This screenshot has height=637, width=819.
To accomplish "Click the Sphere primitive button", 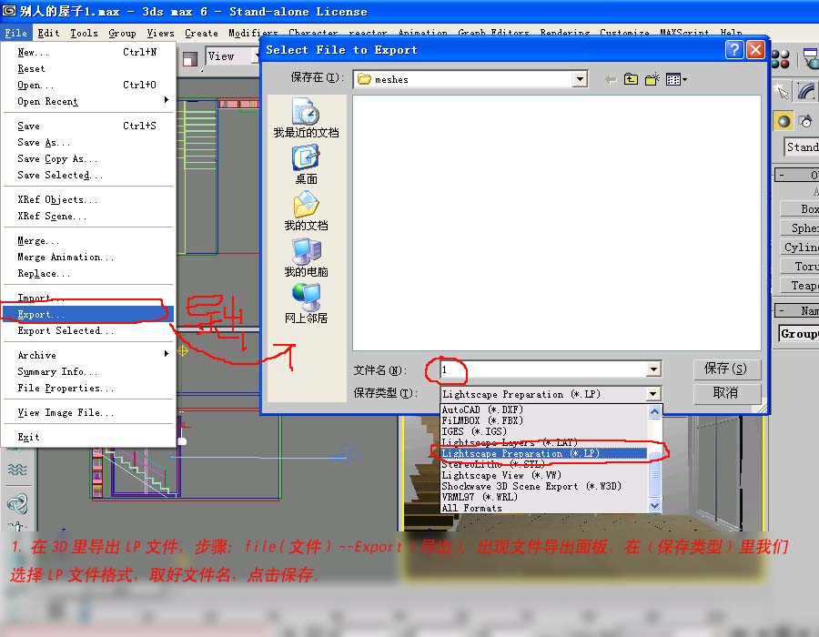I will click(800, 228).
